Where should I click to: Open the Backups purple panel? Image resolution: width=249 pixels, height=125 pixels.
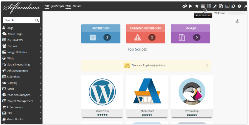[x=190, y=34]
